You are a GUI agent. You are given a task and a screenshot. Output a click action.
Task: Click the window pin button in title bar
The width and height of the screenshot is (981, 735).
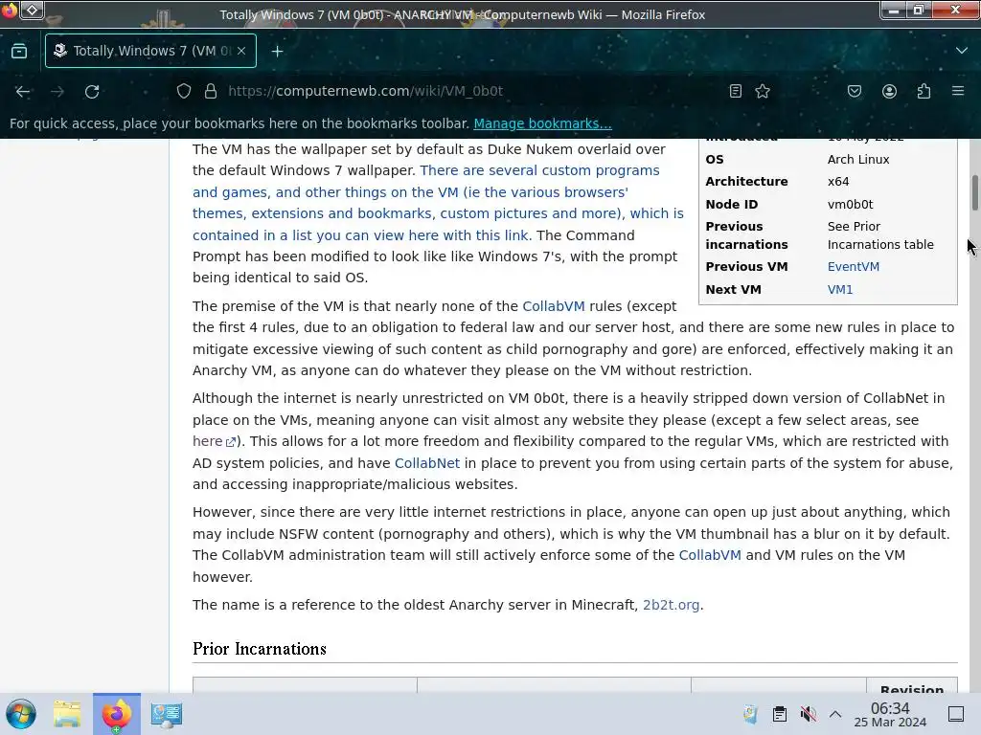33,10
